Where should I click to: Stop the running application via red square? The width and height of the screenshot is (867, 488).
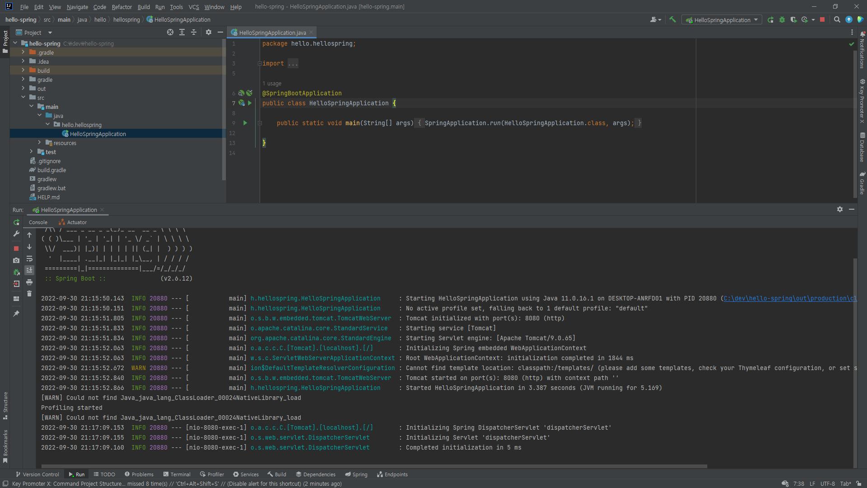822,20
